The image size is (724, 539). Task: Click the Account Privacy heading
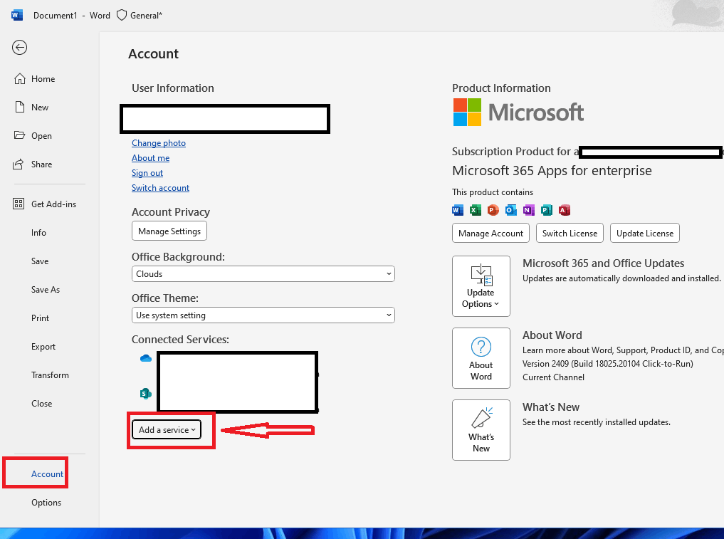coord(171,212)
